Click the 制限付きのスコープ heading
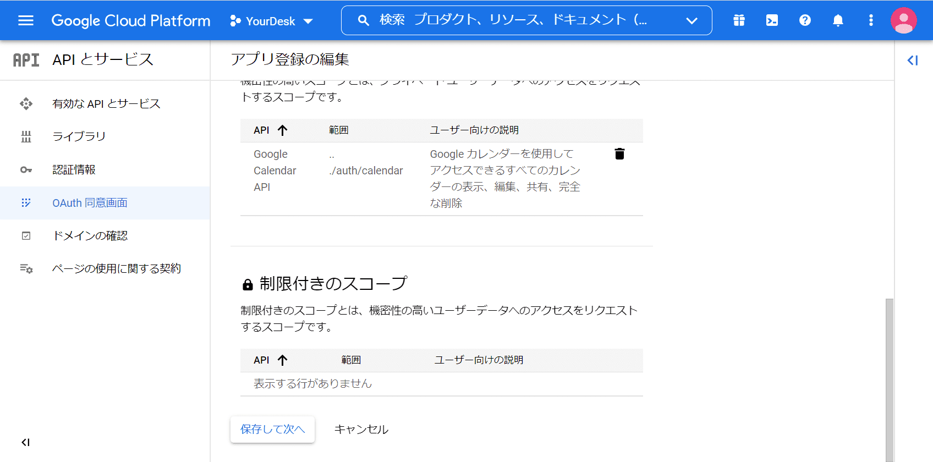The height and width of the screenshot is (462, 933). (333, 284)
